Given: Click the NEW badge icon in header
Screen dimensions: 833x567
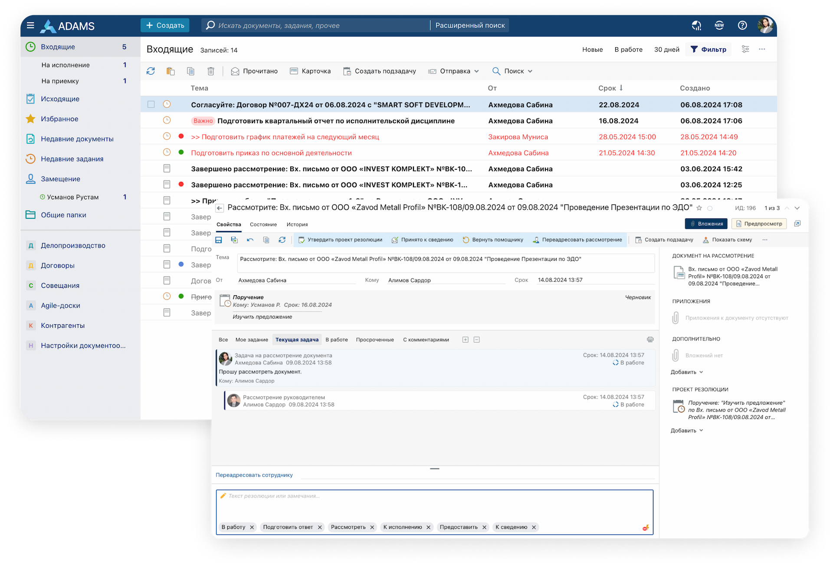Looking at the screenshot, I should pyautogui.click(x=719, y=26).
